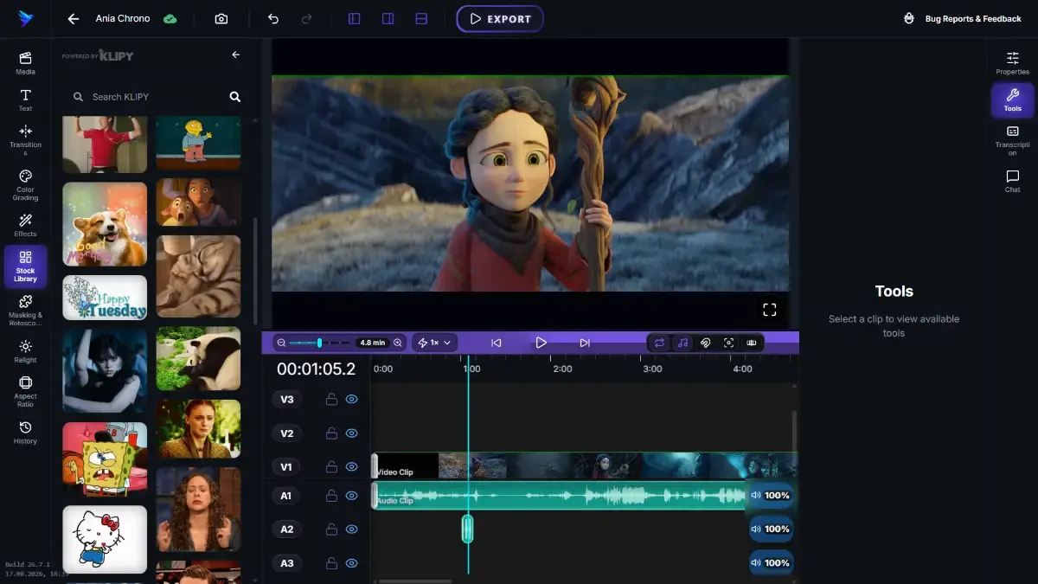Skip to the previous clip
The height and width of the screenshot is (584, 1038).
(496, 343)
